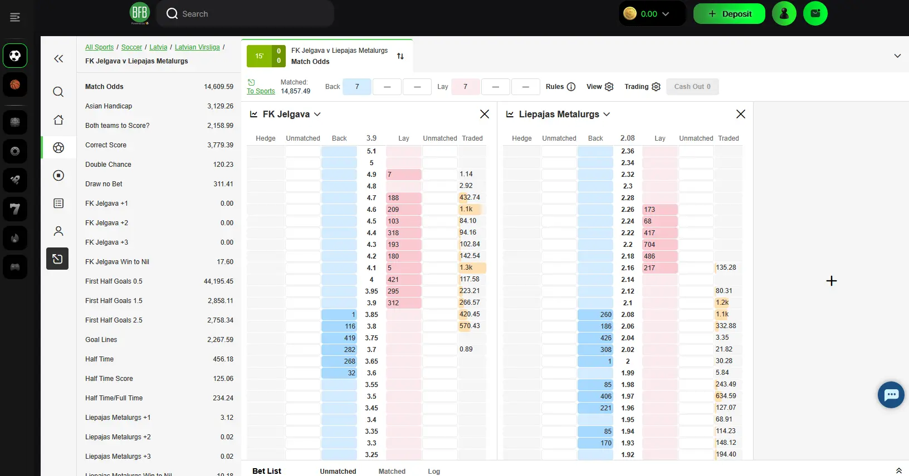Close the FK Jelgava ladder
This screenshot has height=476, width=909.
485,114
